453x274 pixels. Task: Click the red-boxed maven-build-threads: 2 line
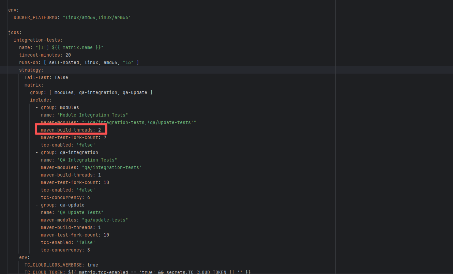pyautogui.click(x=71, y=130)
